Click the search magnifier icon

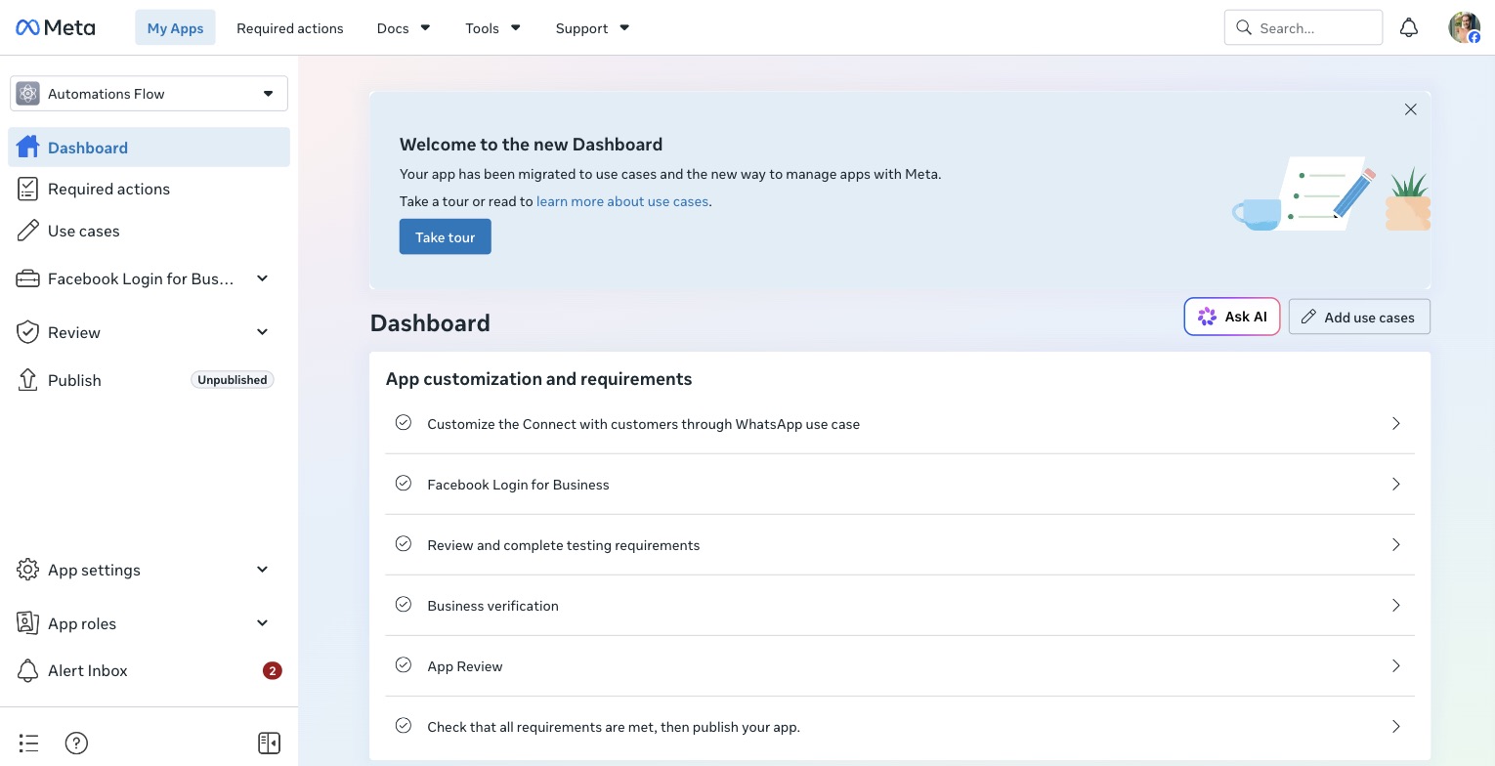point(1244,27)
